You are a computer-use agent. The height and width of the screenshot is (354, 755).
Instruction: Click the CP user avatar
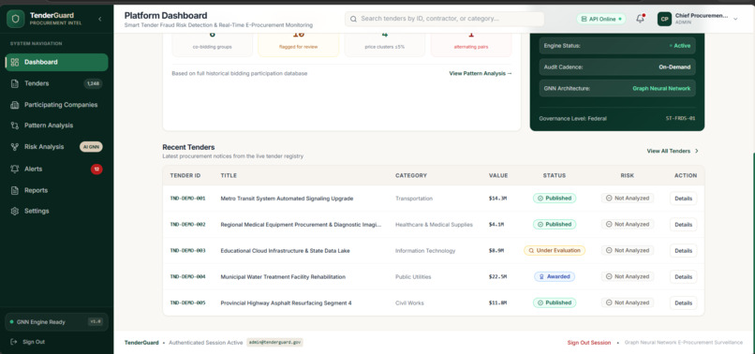[x=664, y=19]
